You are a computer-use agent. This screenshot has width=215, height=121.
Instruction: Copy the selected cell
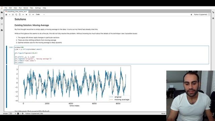[x=16, y=14]
